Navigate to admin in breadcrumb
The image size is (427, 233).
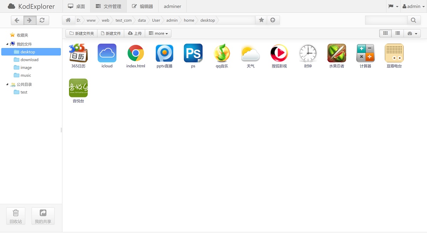pos(172,20)
